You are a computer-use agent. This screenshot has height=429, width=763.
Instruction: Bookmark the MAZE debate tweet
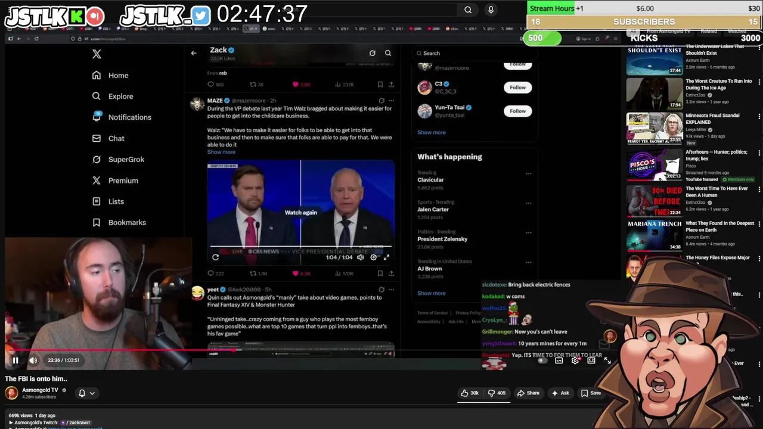point(380,273)
